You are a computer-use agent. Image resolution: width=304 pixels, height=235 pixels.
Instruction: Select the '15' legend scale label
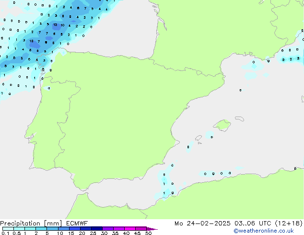(71, 233)
